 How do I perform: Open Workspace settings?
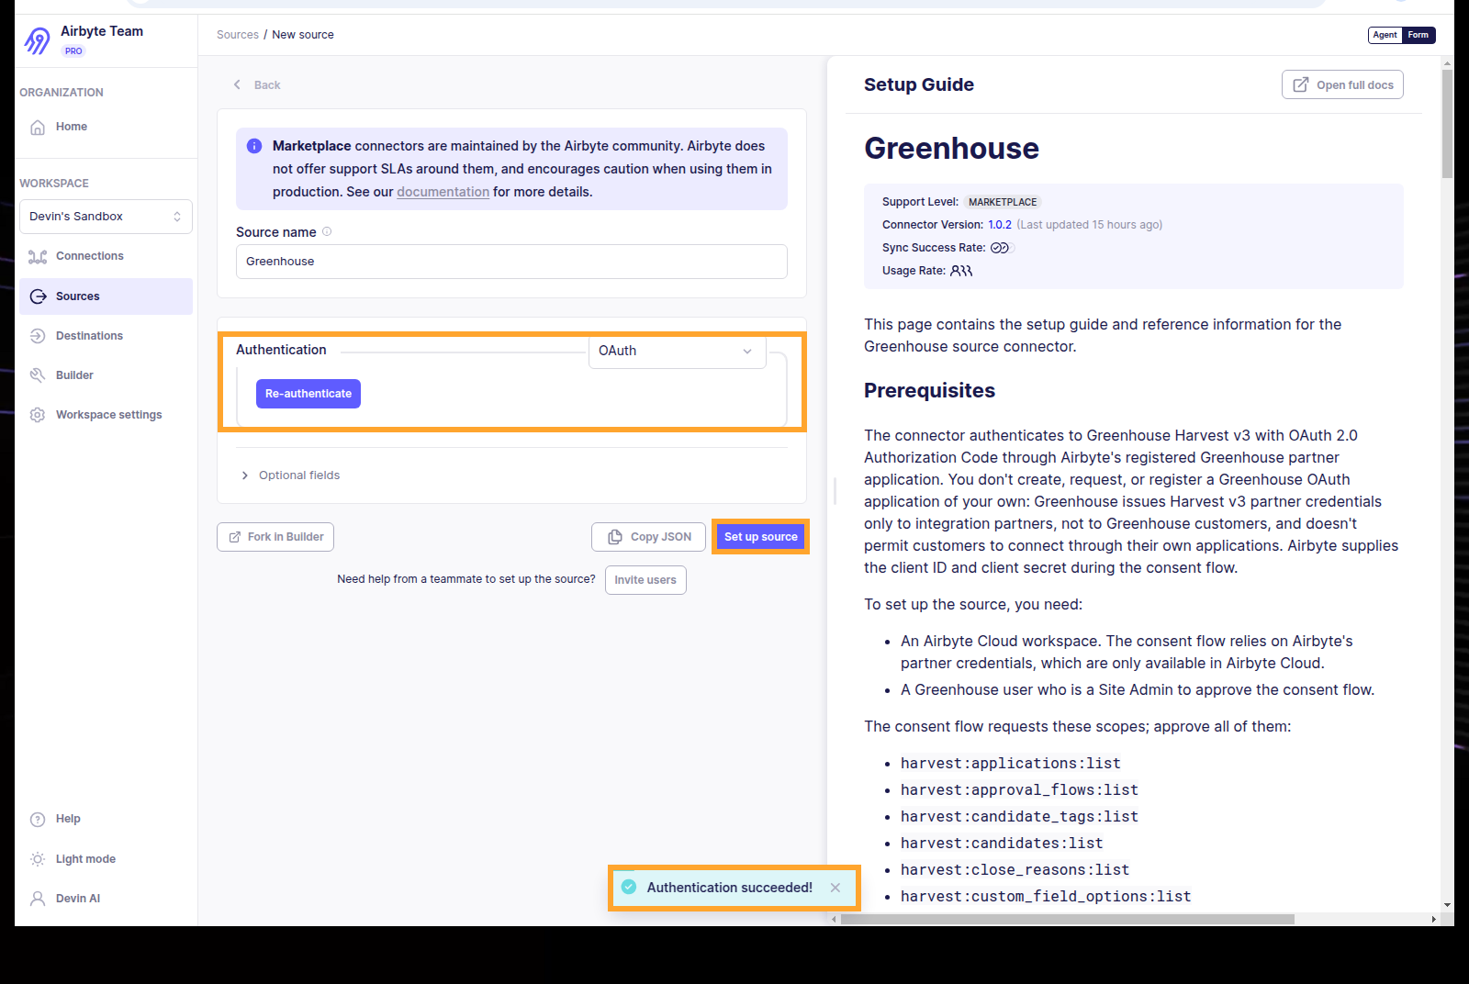click(x=106, y=415)
